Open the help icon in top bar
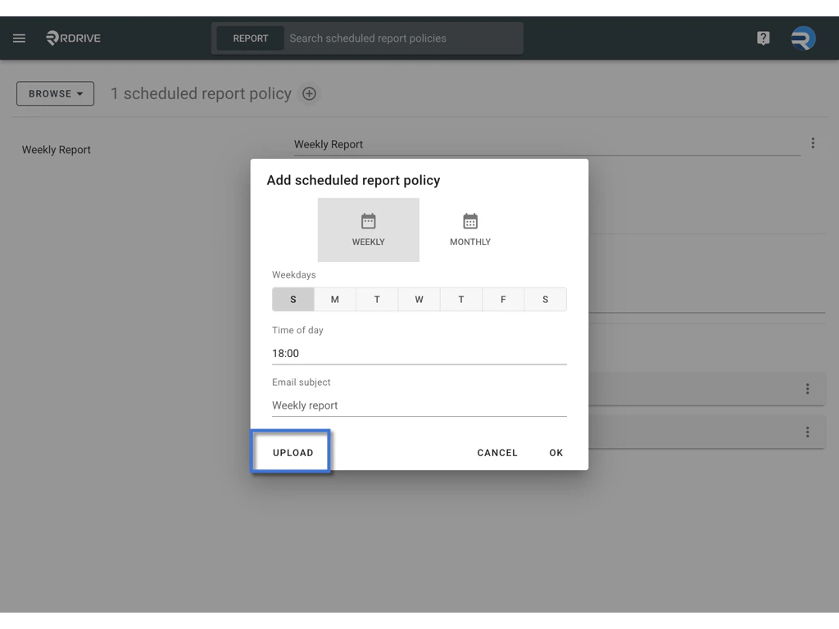Viewport: 839px width, 629px height. [x=763, y=38]
